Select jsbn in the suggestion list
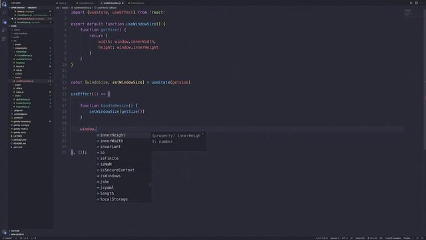This screenshot has height=240, width=426. pyautogui.click(x=123, y=182)
